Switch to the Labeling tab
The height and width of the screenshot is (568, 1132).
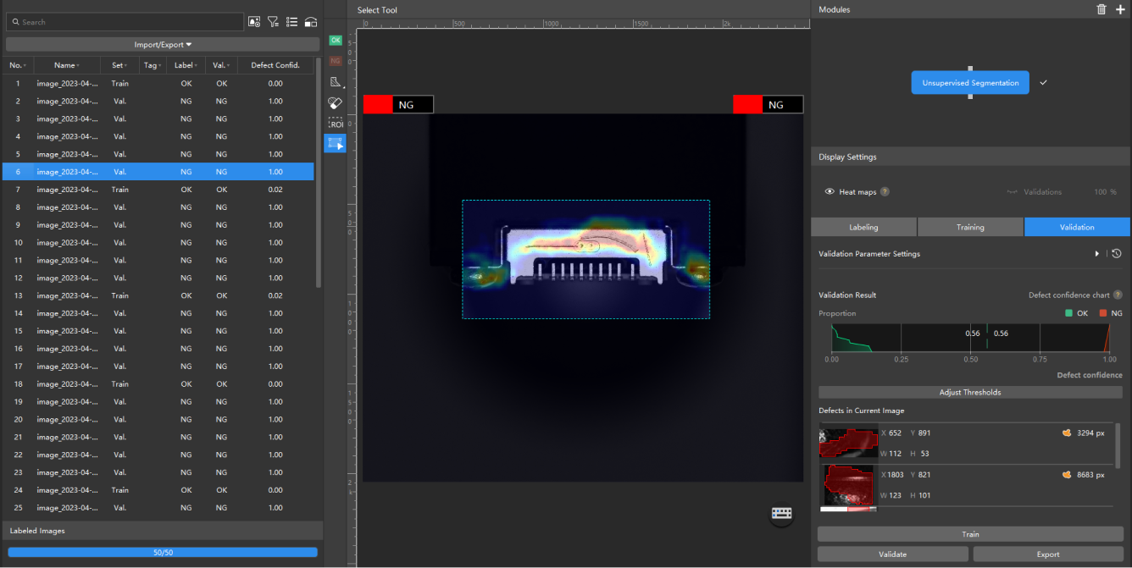click(863, 227)
